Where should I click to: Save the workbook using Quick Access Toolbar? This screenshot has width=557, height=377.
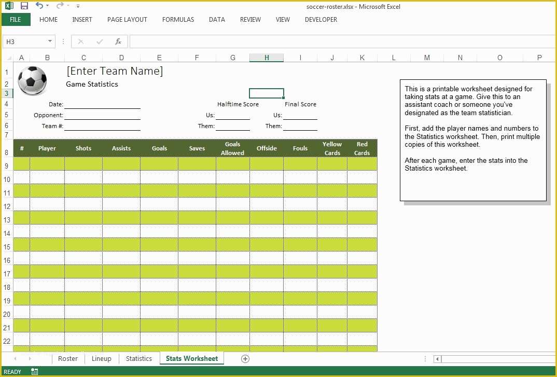coord(24,6)
